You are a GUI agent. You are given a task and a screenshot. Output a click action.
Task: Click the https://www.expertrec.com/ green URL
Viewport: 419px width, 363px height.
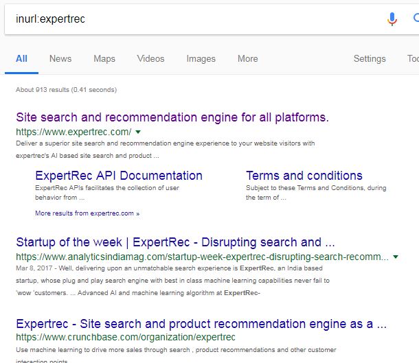point(73,131)
